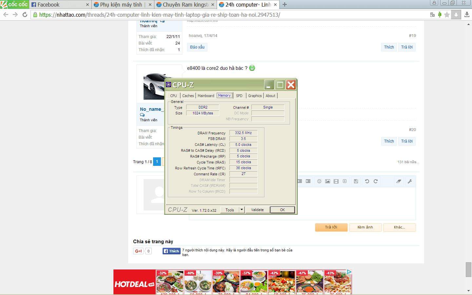Save draft using floppy disk icon
This screenshot has width=472, height=295.
[356, 181]
